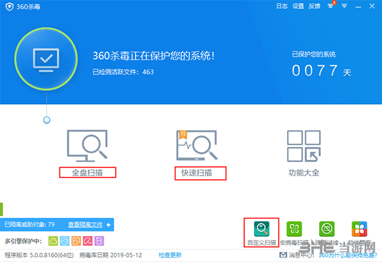Click 已检测活跃文件: 463 text
The height and width of the screenshot is (262, 382).
(123, 72)
